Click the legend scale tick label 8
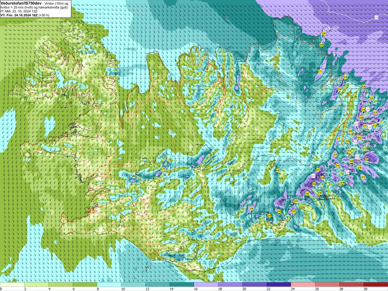 (98, 289)
